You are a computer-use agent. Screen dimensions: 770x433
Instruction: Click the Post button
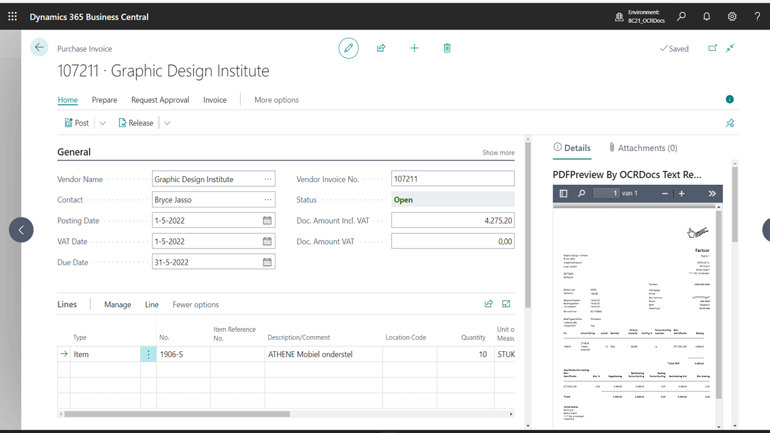76,123
